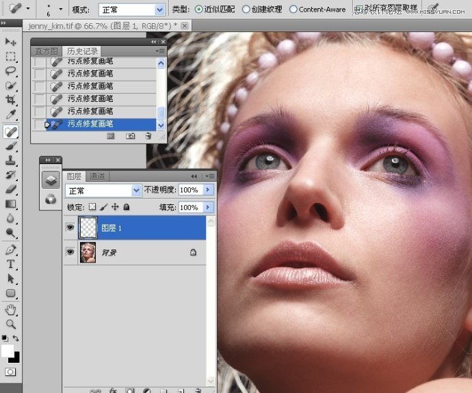This screenshot has width=472, height=393.
Task: Select the Clone Stamp tool
Action: pos(11,160)
